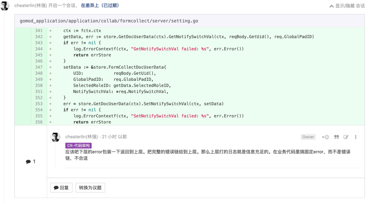Click the avatar beside the review comment

[56, 137]
